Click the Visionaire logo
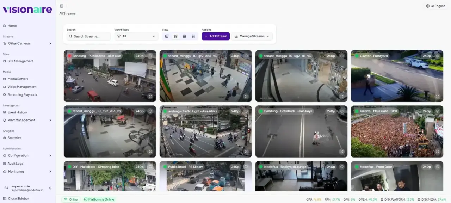Image resolution: width=451 pixels, height=203 pixels. click(27, 10)
